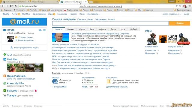Screen dimensions: 192x108
Task: Click the calendar icon in Почта panel
Action: (44, 30)
